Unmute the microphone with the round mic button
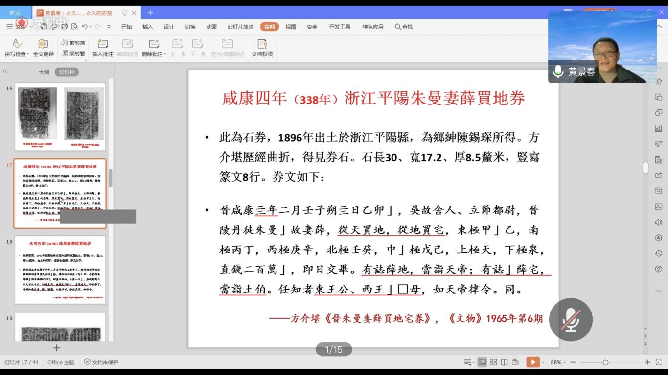The height and width of the screenshot is (375, 668). tap(571, 320)
